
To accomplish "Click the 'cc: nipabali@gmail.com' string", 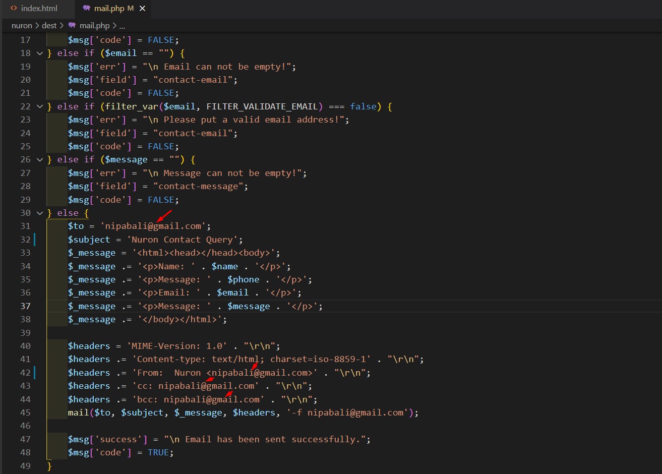I will pyautogui.click(x=196, y=386).
